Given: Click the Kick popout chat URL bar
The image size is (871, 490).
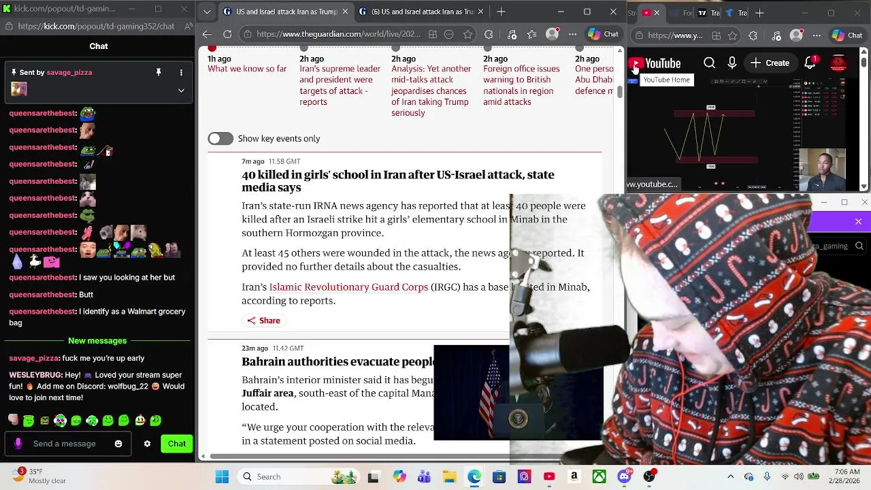Looking at the screenshot, I should (x=96, y=26).
